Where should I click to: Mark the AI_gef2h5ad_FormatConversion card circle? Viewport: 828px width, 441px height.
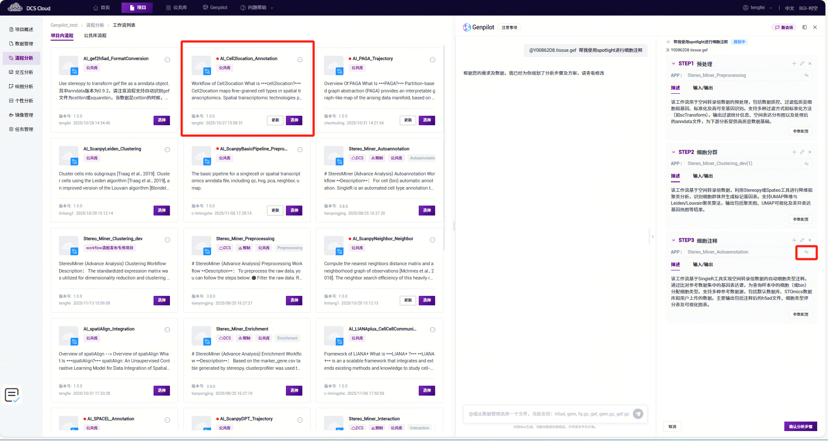pos(167,60)
